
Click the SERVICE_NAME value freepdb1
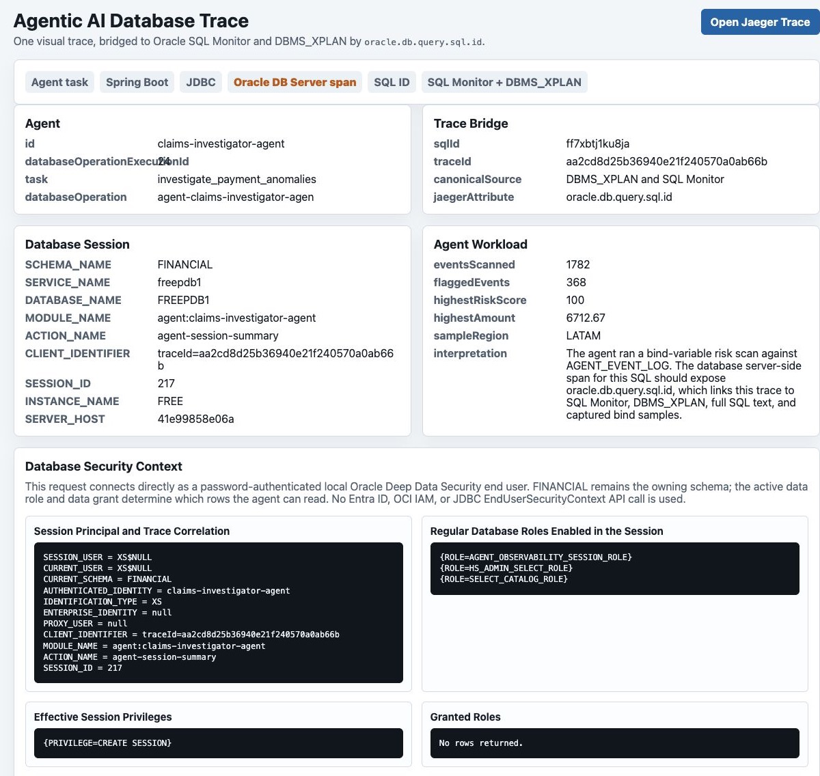[x=179, y=282]
